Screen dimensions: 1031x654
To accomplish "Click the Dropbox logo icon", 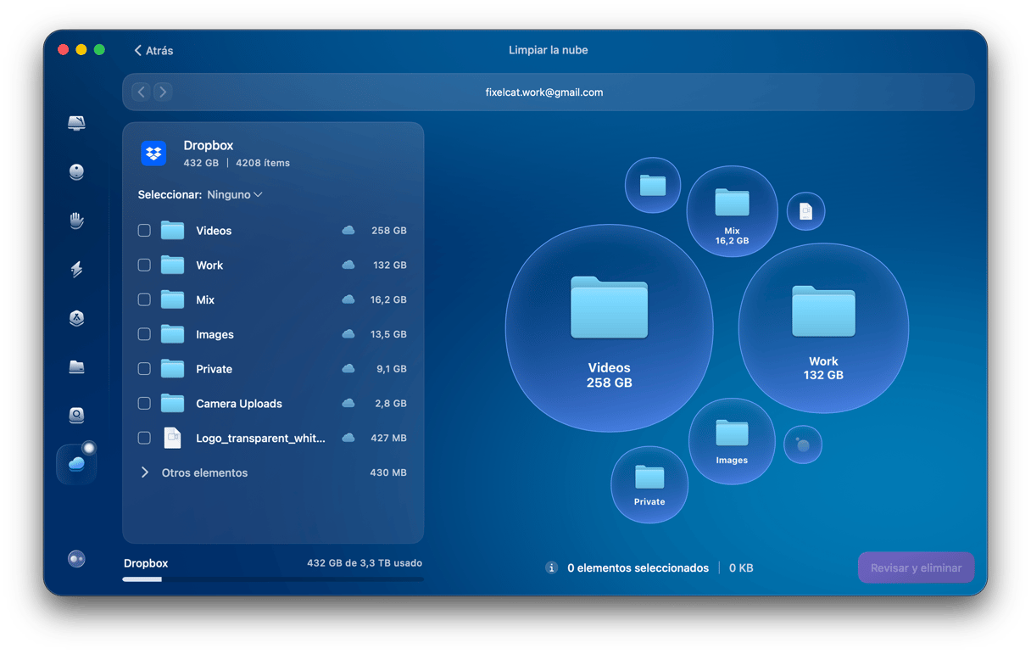I will click(153, 154).
